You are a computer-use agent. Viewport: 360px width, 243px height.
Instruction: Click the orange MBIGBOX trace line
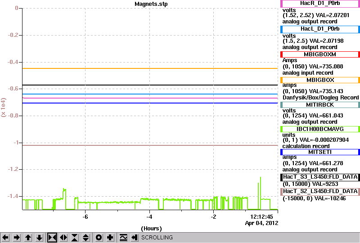click(x=150, y=68)
